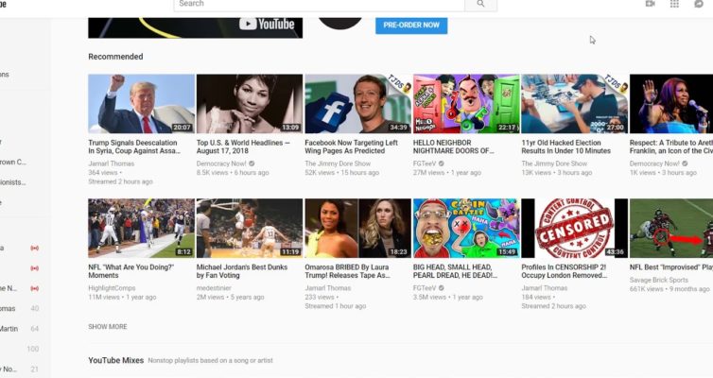The image size is (713, 378).
Task: Click the YouTube Mixes section heading
Action: point(116,360)
